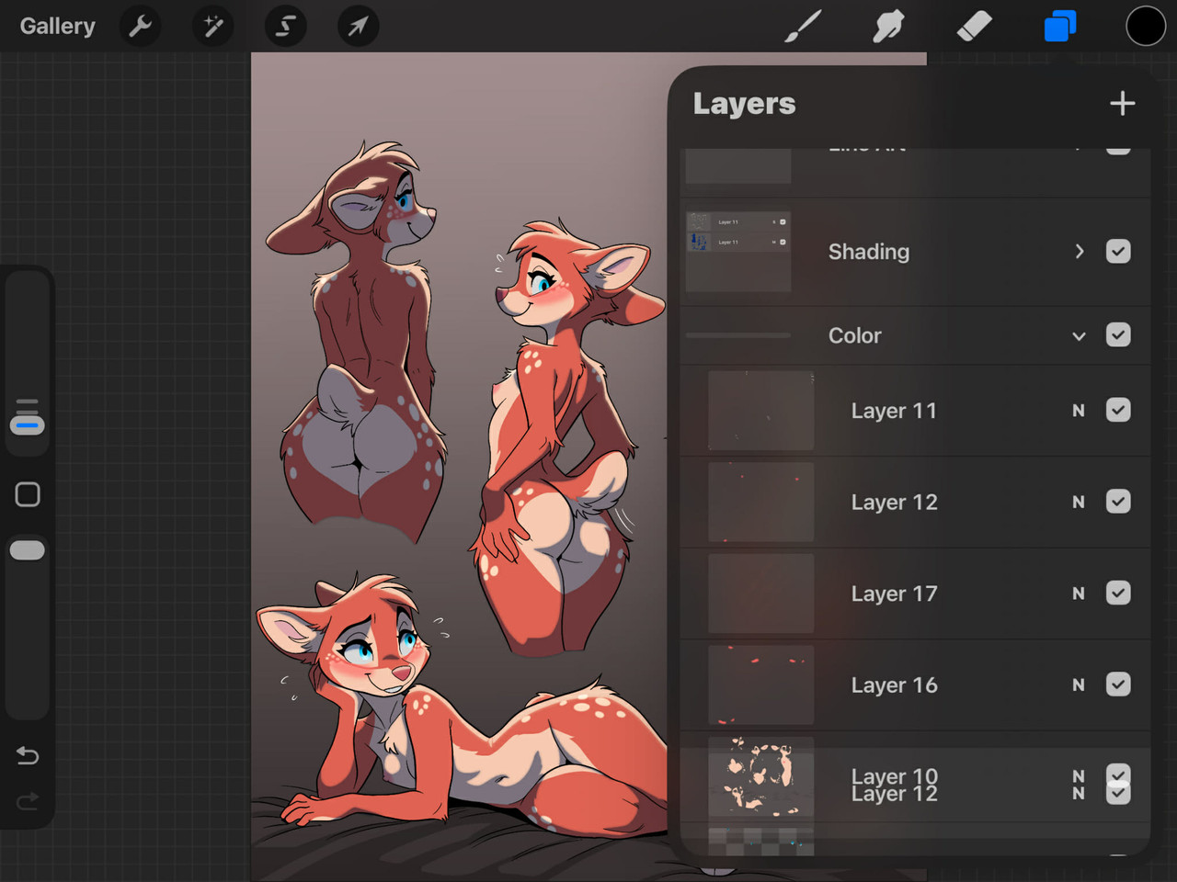Select the Layer 11 thumbnail
The image size is (1177, 882).
pyautogui.click(x=761, y=411)
